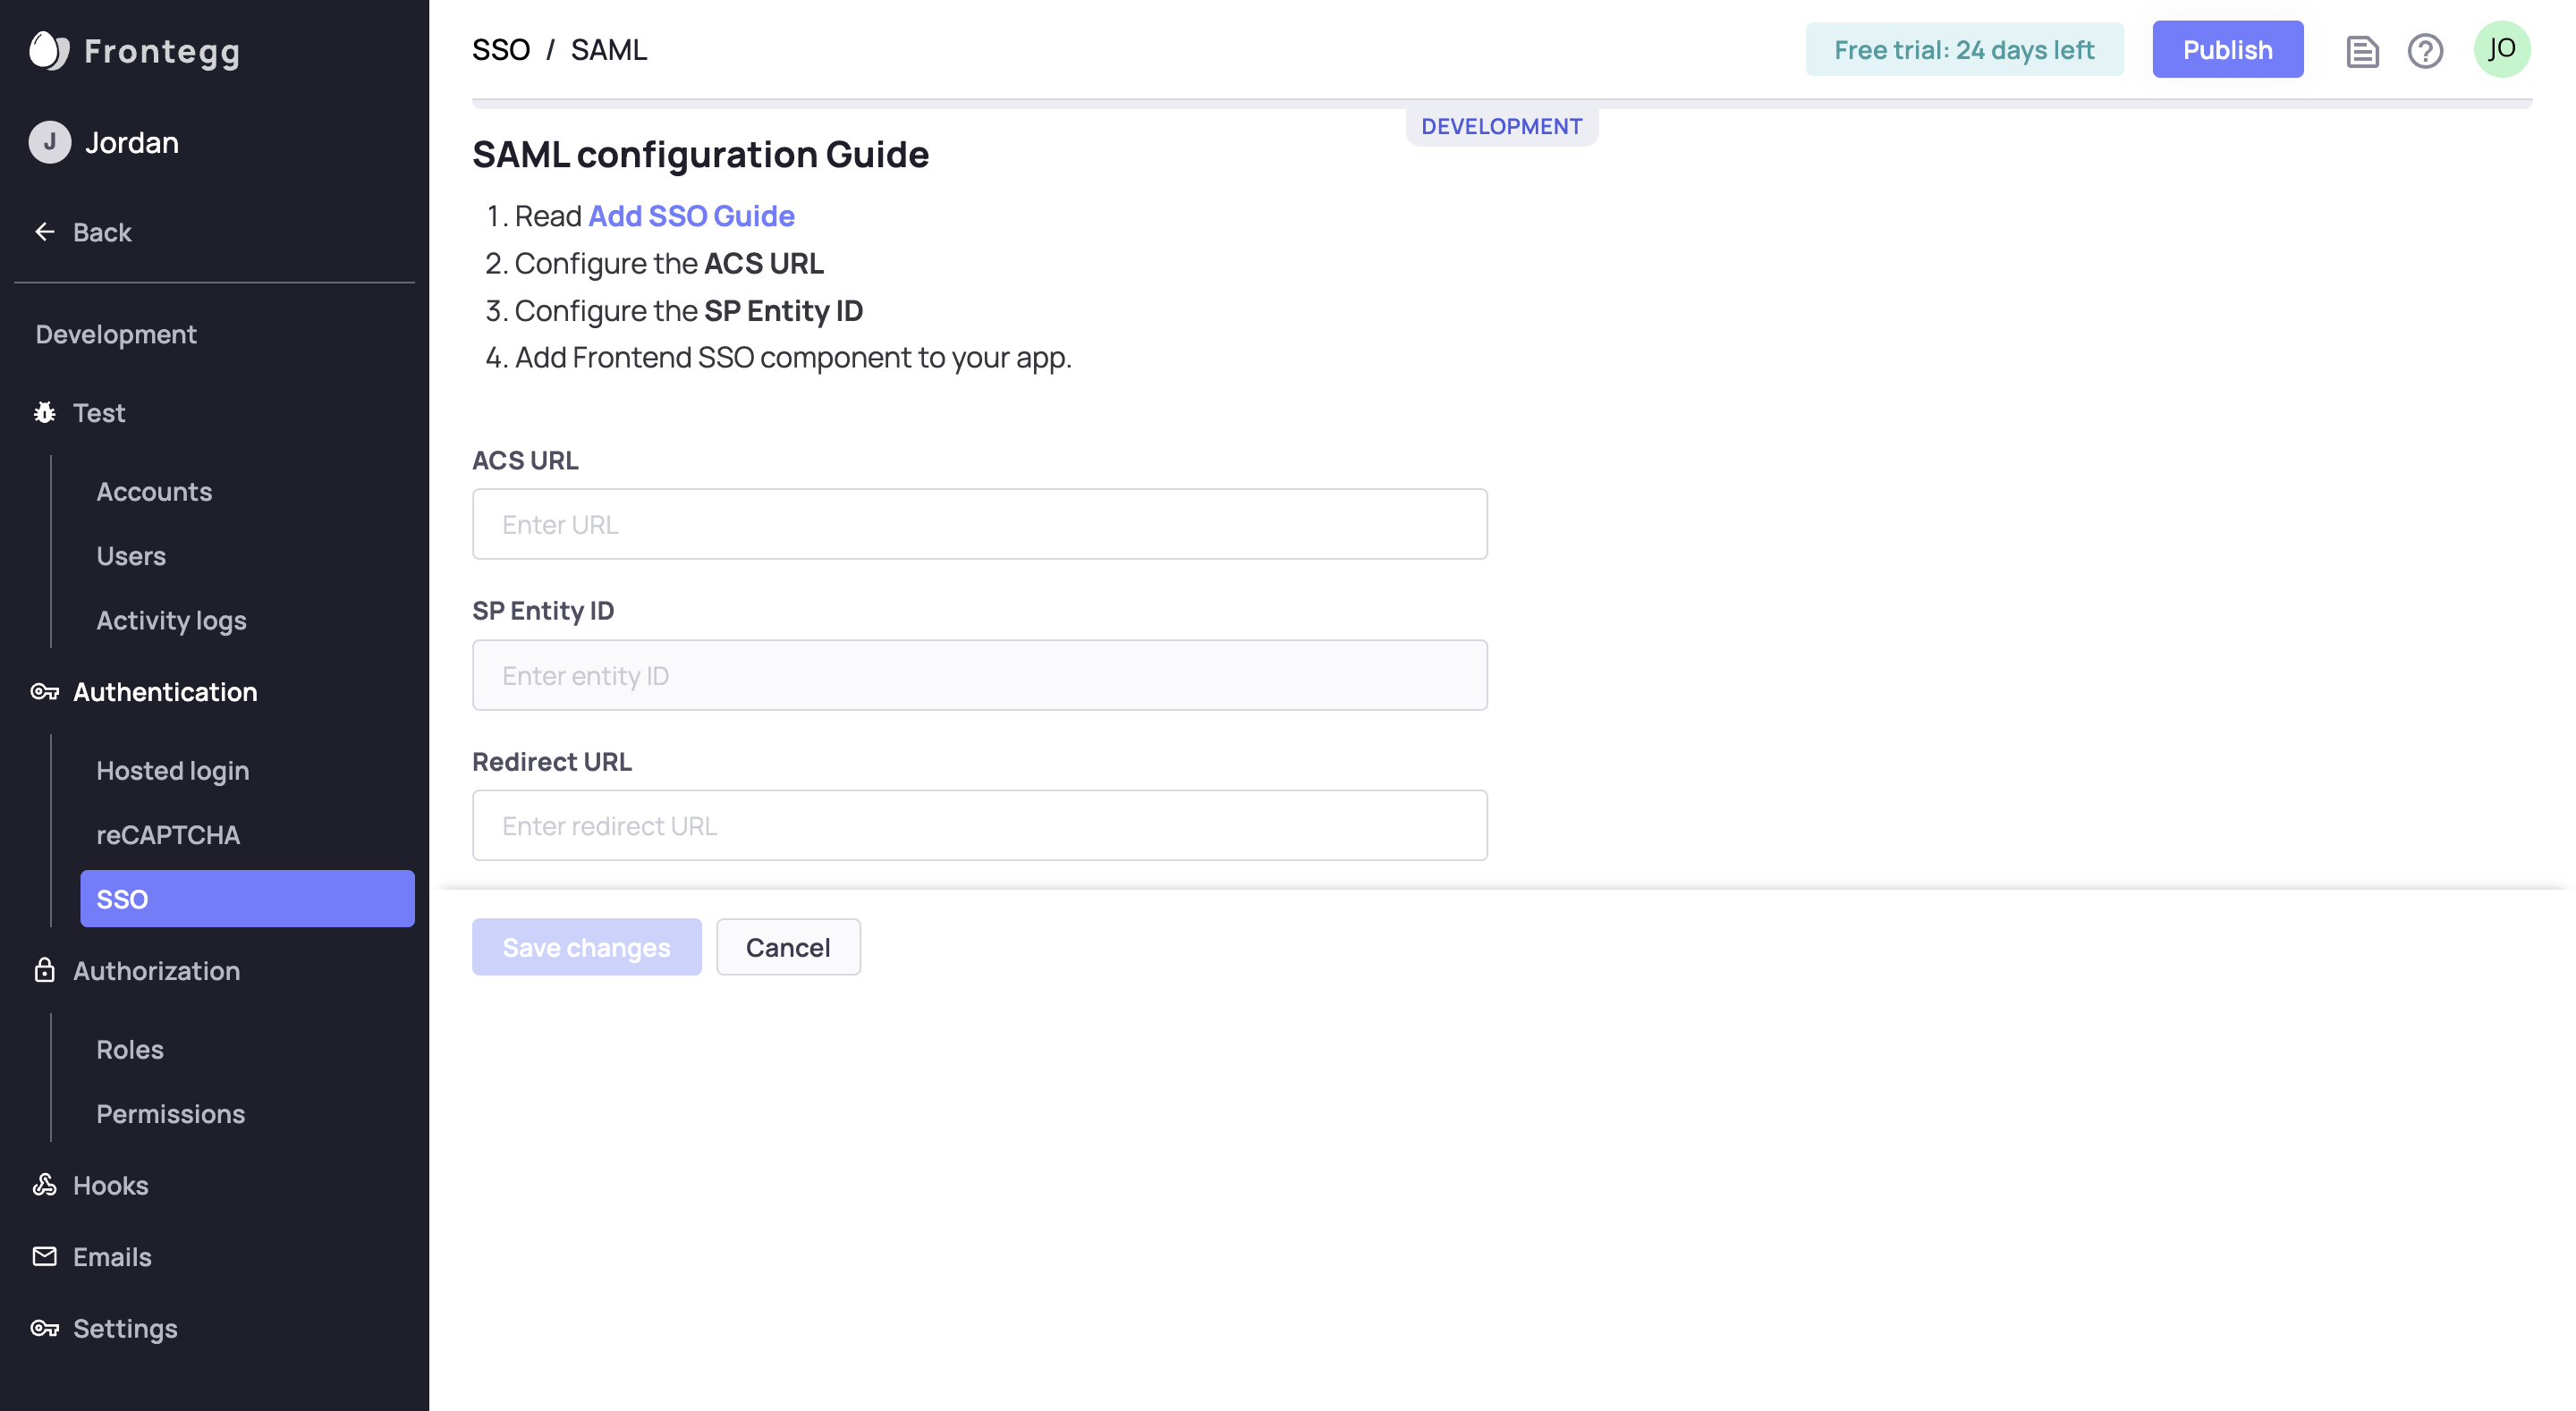Open the JO user avatar menu
The width and height of the screenshot is (2576, 1411).
click(2501, 49)
